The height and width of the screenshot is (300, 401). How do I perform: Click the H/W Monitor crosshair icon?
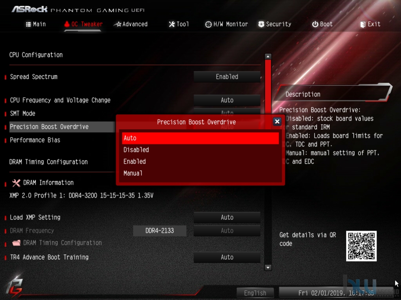click(x=209, y=24)
